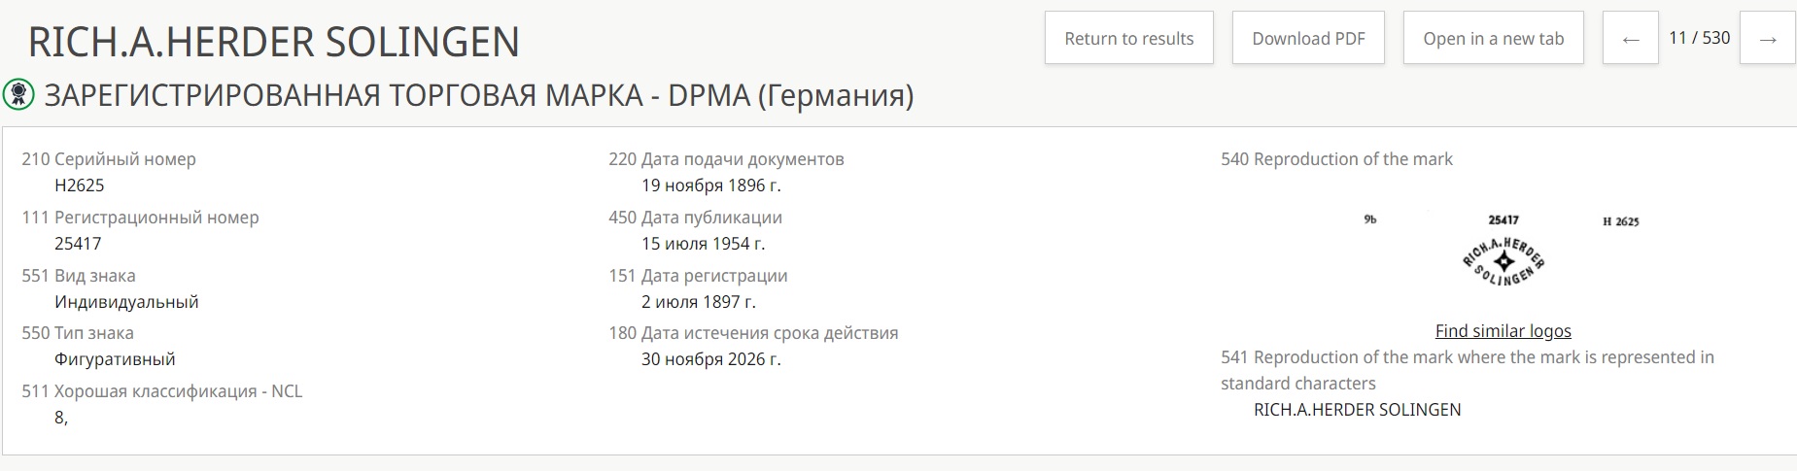Click the expiry date 30 ноября 2026 г.
The image size is (1797, 471).
tap(710, 359)
